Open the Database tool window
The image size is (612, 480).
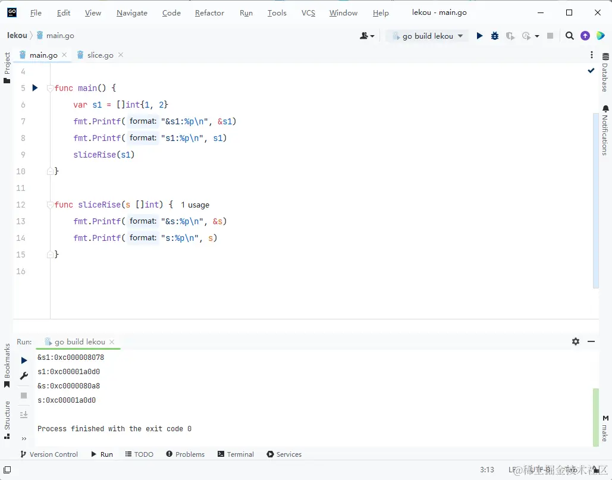pos(605,72)
